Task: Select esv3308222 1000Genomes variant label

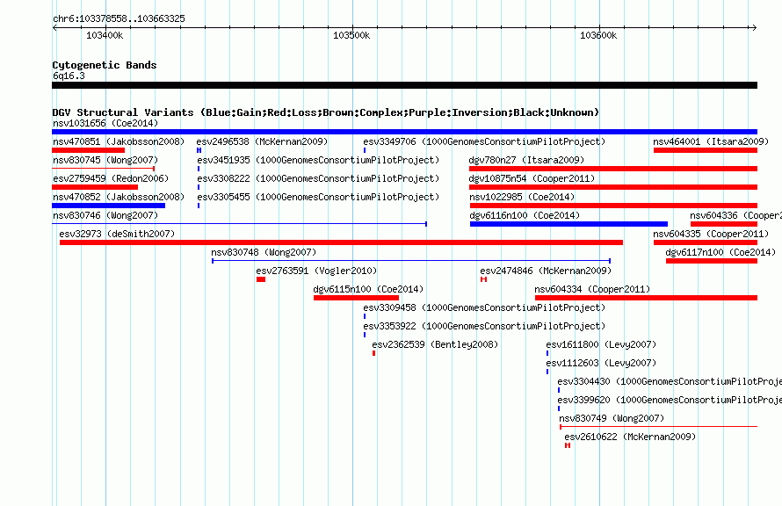Action: tap(318, 178)
